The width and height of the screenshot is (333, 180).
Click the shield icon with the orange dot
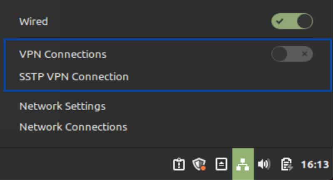point(199,164)
